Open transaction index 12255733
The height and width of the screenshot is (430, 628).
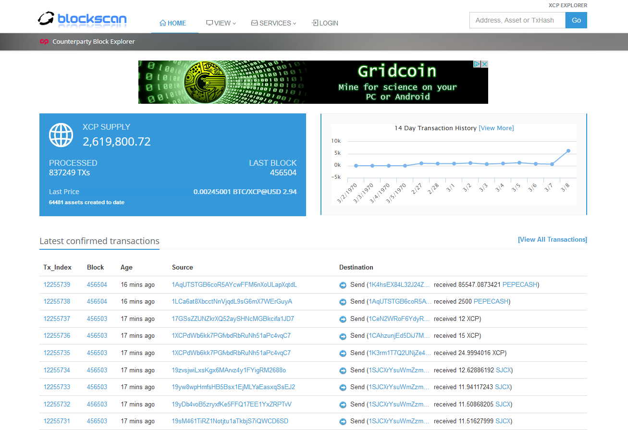[x=57, y=387]
